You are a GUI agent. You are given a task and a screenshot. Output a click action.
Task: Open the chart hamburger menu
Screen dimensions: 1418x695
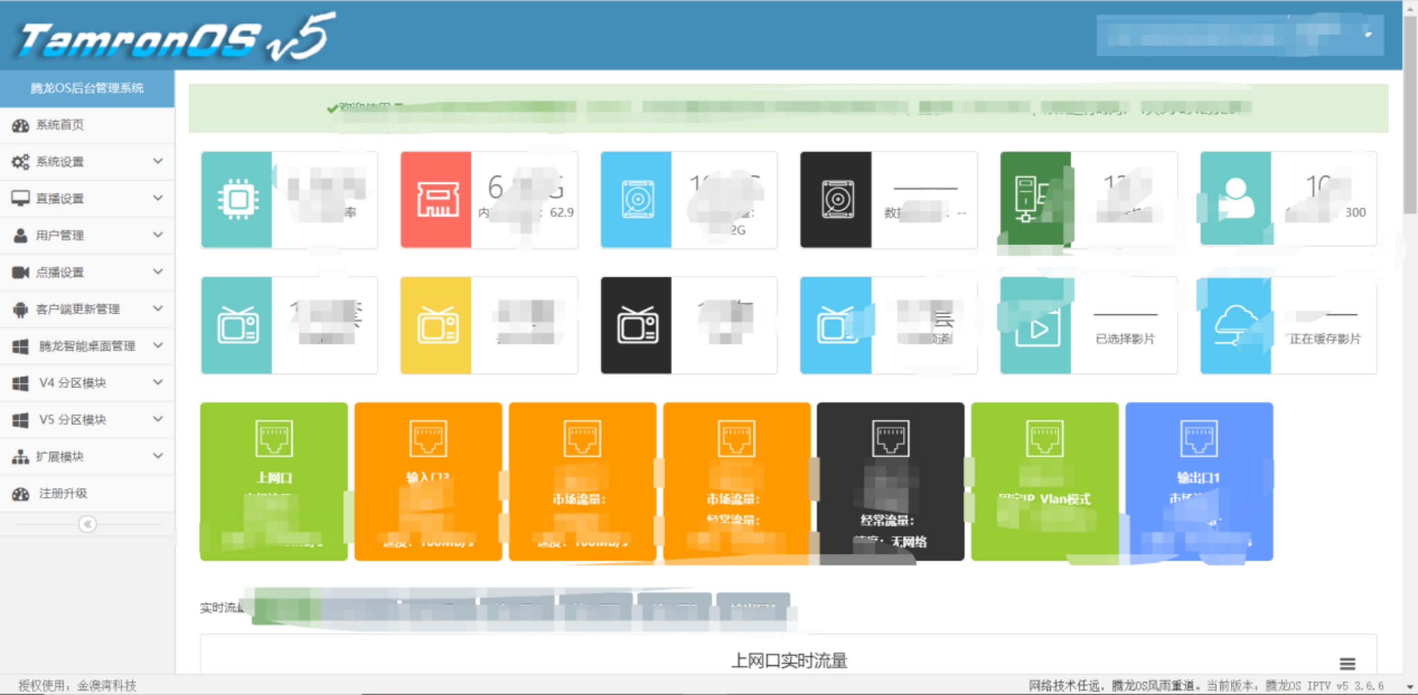1347,663
